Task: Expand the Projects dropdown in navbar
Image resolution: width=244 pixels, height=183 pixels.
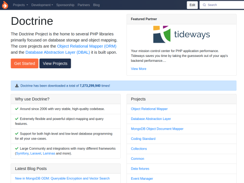Action: pos(20,5)
